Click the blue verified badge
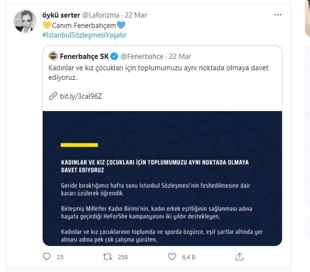Image resolution: width=310 pixels, height=272 pixels. tap(114, 56)
